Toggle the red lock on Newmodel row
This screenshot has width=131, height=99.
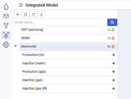pos(113,46)
